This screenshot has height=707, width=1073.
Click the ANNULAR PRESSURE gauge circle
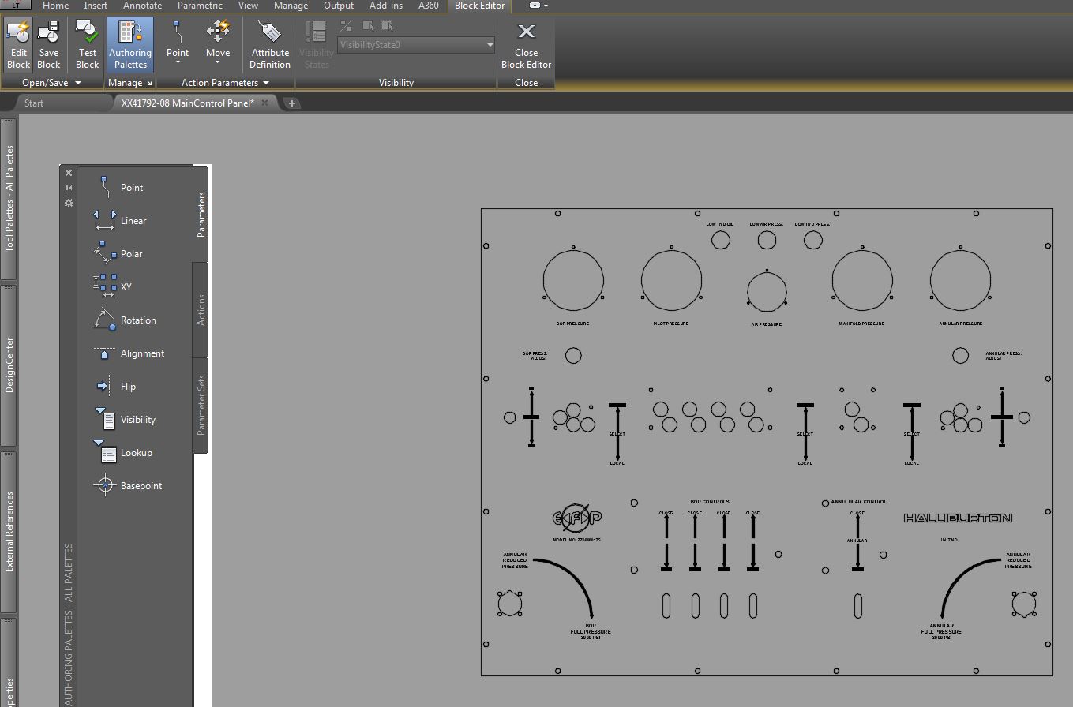pyautogui.click(x=960, y=280)
